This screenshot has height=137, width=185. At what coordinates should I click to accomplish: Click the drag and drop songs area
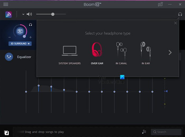44,132
